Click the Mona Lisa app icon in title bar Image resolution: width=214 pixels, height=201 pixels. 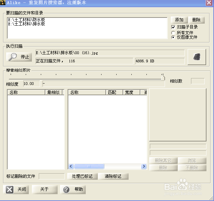[x=3, y=3]
